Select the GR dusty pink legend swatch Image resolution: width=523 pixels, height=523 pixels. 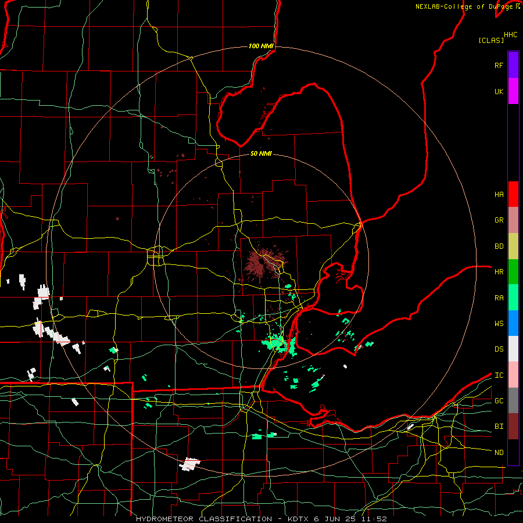(513, 220)
